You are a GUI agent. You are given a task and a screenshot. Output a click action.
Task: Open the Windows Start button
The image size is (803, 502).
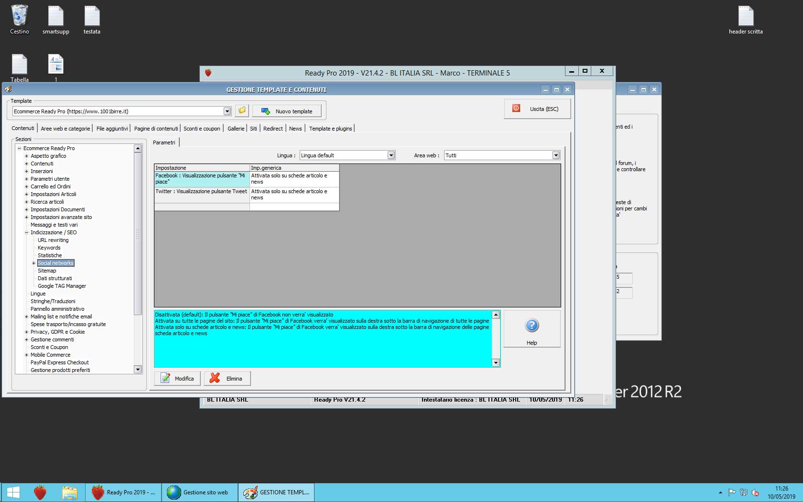[13, 492]
